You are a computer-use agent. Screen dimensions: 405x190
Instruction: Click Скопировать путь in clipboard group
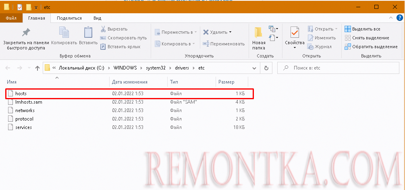tap(123, 38)
